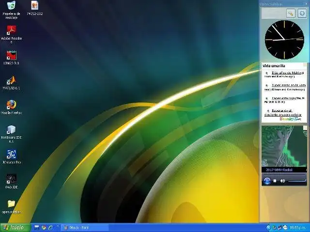Click the media player's top-right corner button
Viewport: 310px width, 232px height.
coord(305,128)
